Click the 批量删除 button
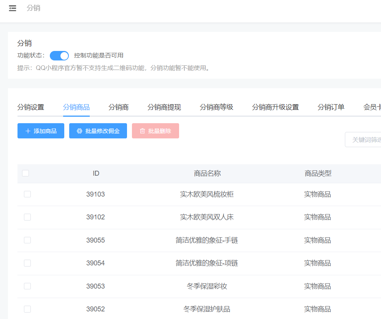 point(156,131)
